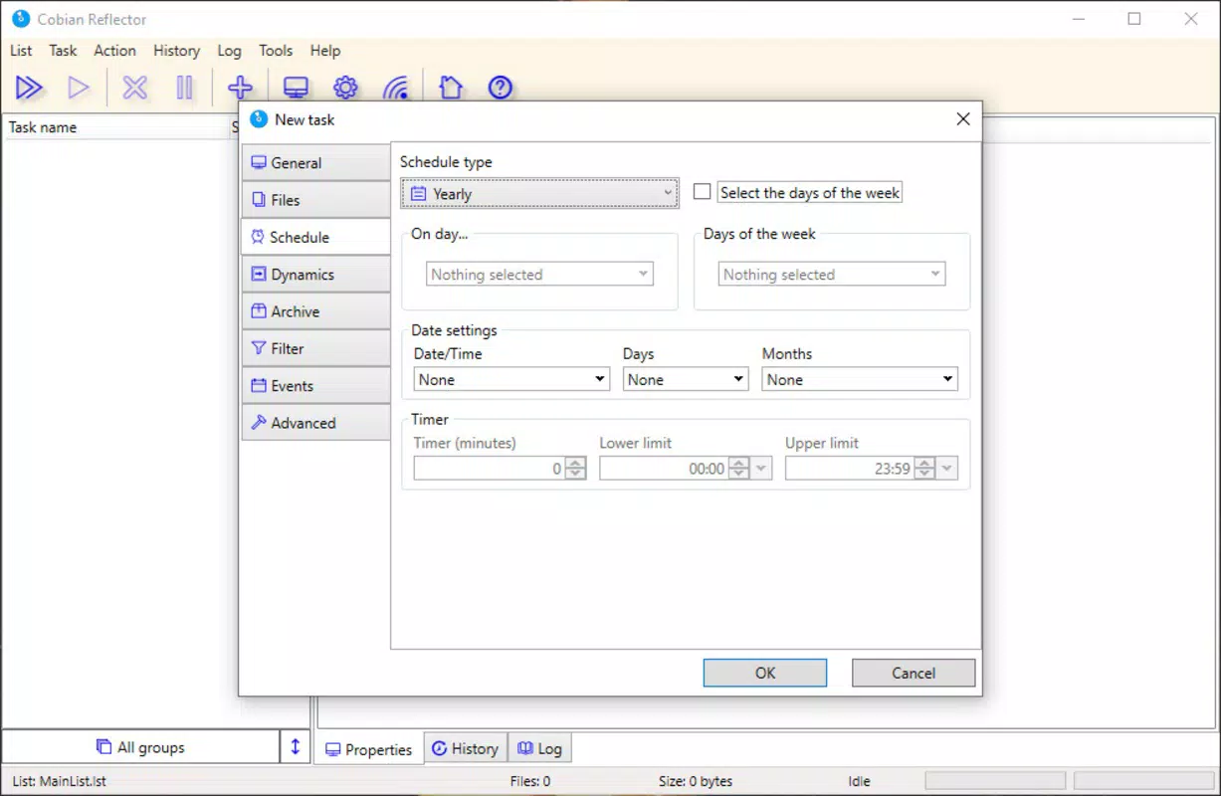Click the Upper limit 23:59 field
The image size is (1221, 796).
coord(850,469)
